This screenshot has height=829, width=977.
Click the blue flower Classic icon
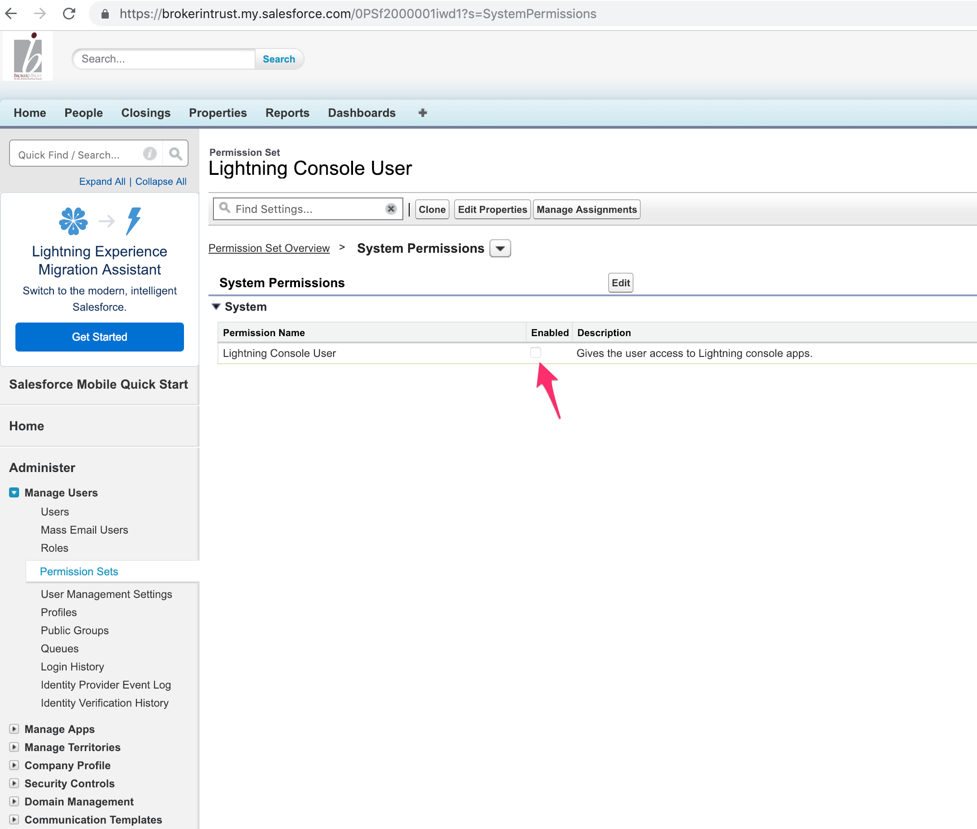[73, 221]
